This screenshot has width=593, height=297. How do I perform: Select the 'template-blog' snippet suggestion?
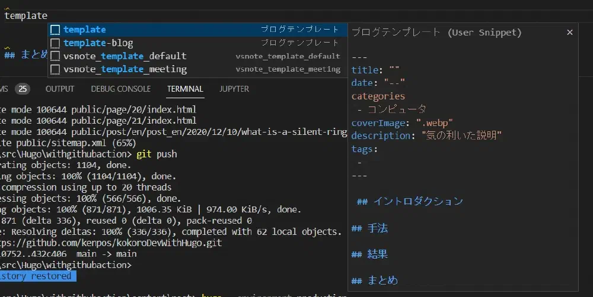click(x=197, y=43)
